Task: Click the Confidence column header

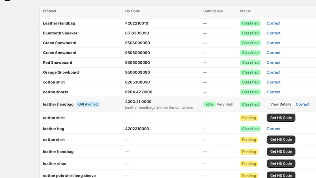Action: pos(213,11)
